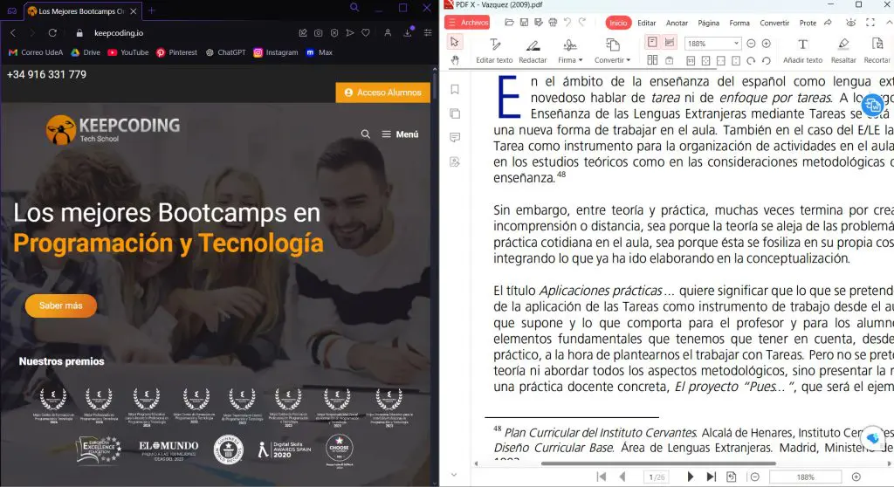Print the document with the printer icon
Image resolution: width=894 pixels, height=487 pixels.
click(x=553, y=23)
